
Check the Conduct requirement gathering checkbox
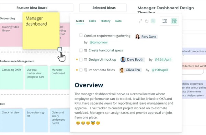click(x=81, y=35)
